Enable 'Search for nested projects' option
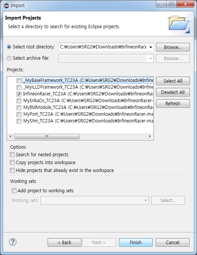Viewport: 197px width, 255px height. tap(12, 154)
